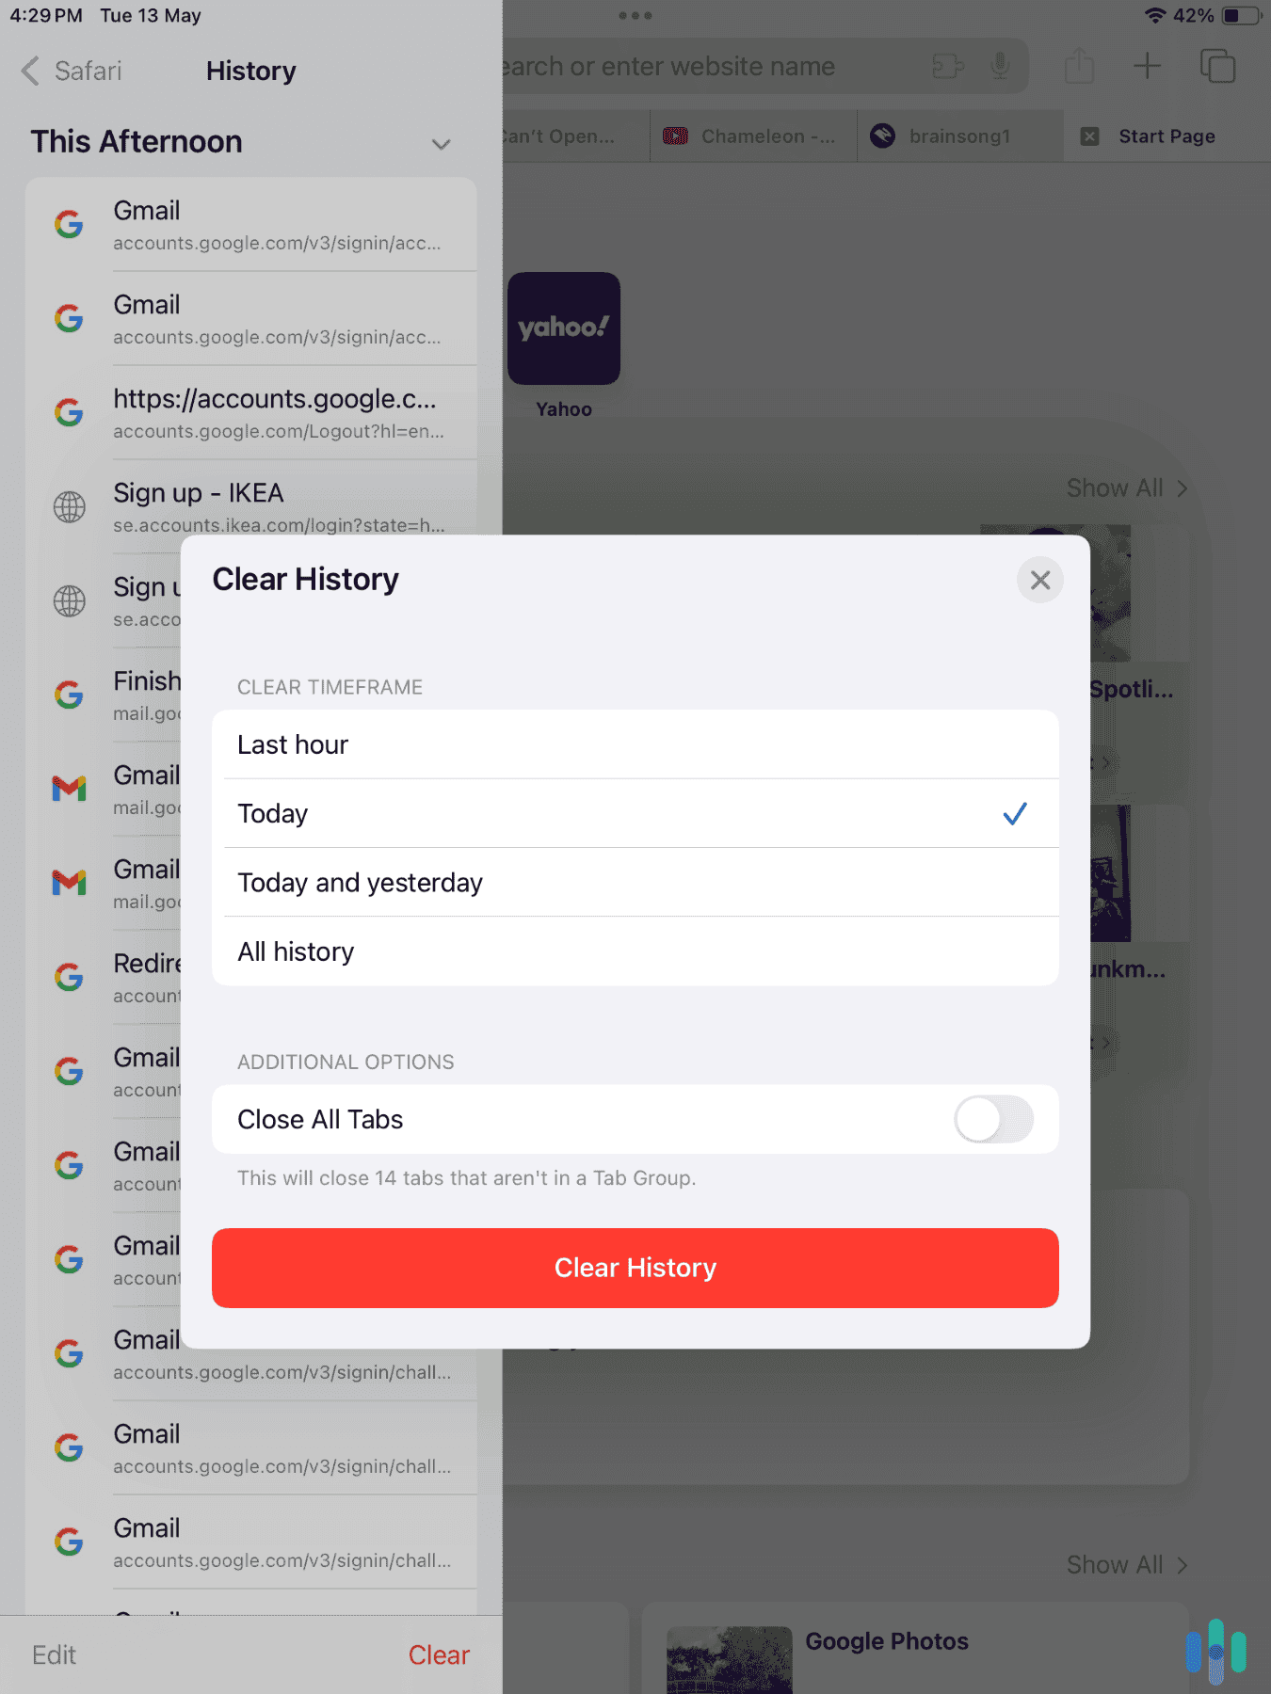Image resolution: width=1271 pixels, height=1694 pixels.
Task: Collapse the This Afternoon section
Action: point(440,144)
